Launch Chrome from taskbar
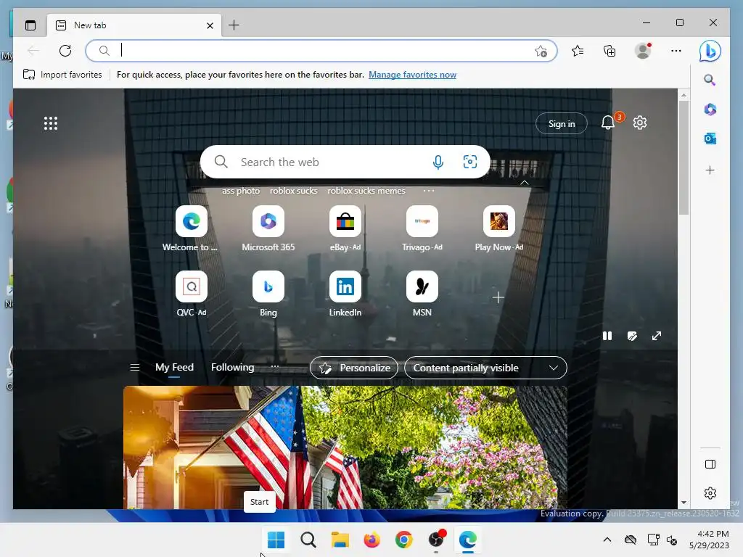This screenshot has height=557, width=743. [404, 540]
